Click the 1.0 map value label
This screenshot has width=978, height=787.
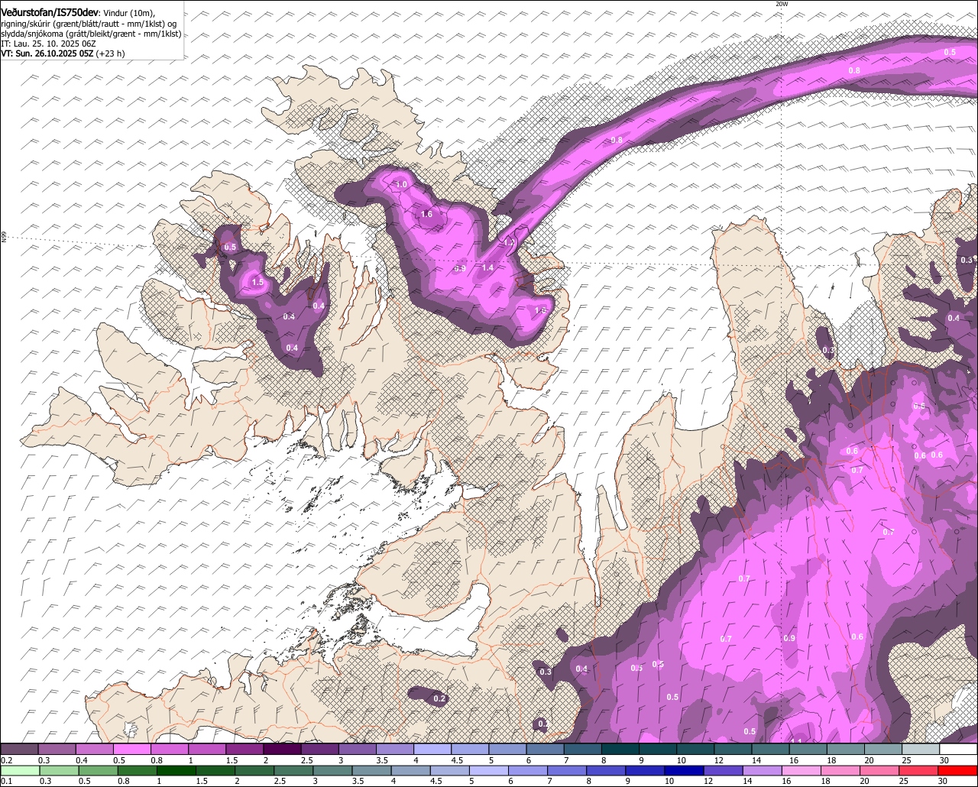point(401,185)
